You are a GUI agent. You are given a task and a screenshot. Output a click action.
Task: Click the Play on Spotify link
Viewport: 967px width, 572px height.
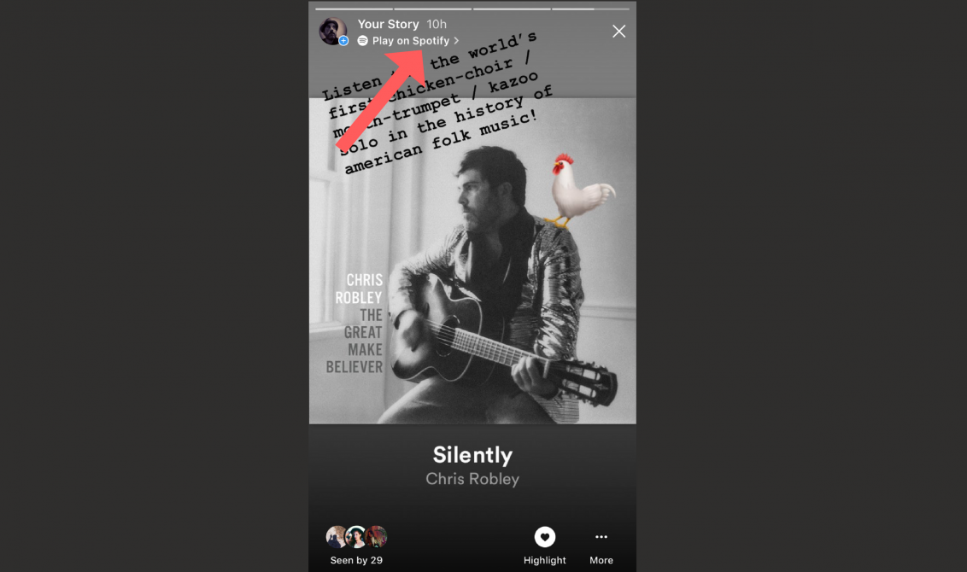(x=410, y=41)
